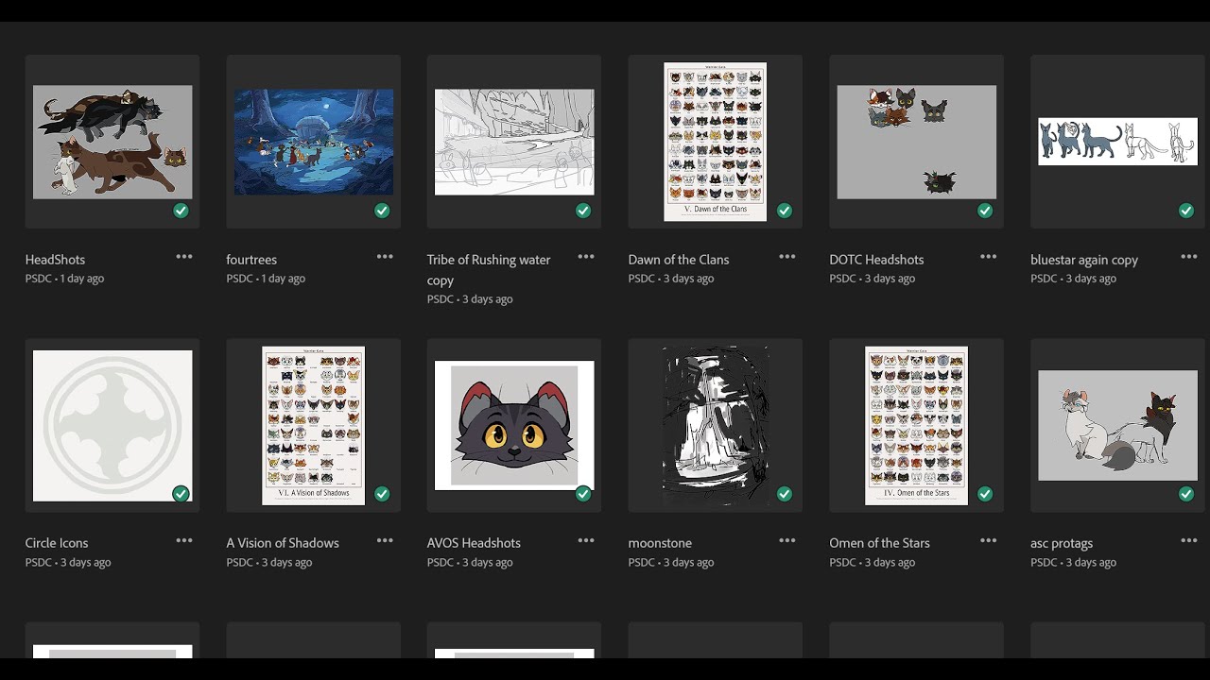
Task: Click the moonstone file name
Action: [x=660, y=543]
